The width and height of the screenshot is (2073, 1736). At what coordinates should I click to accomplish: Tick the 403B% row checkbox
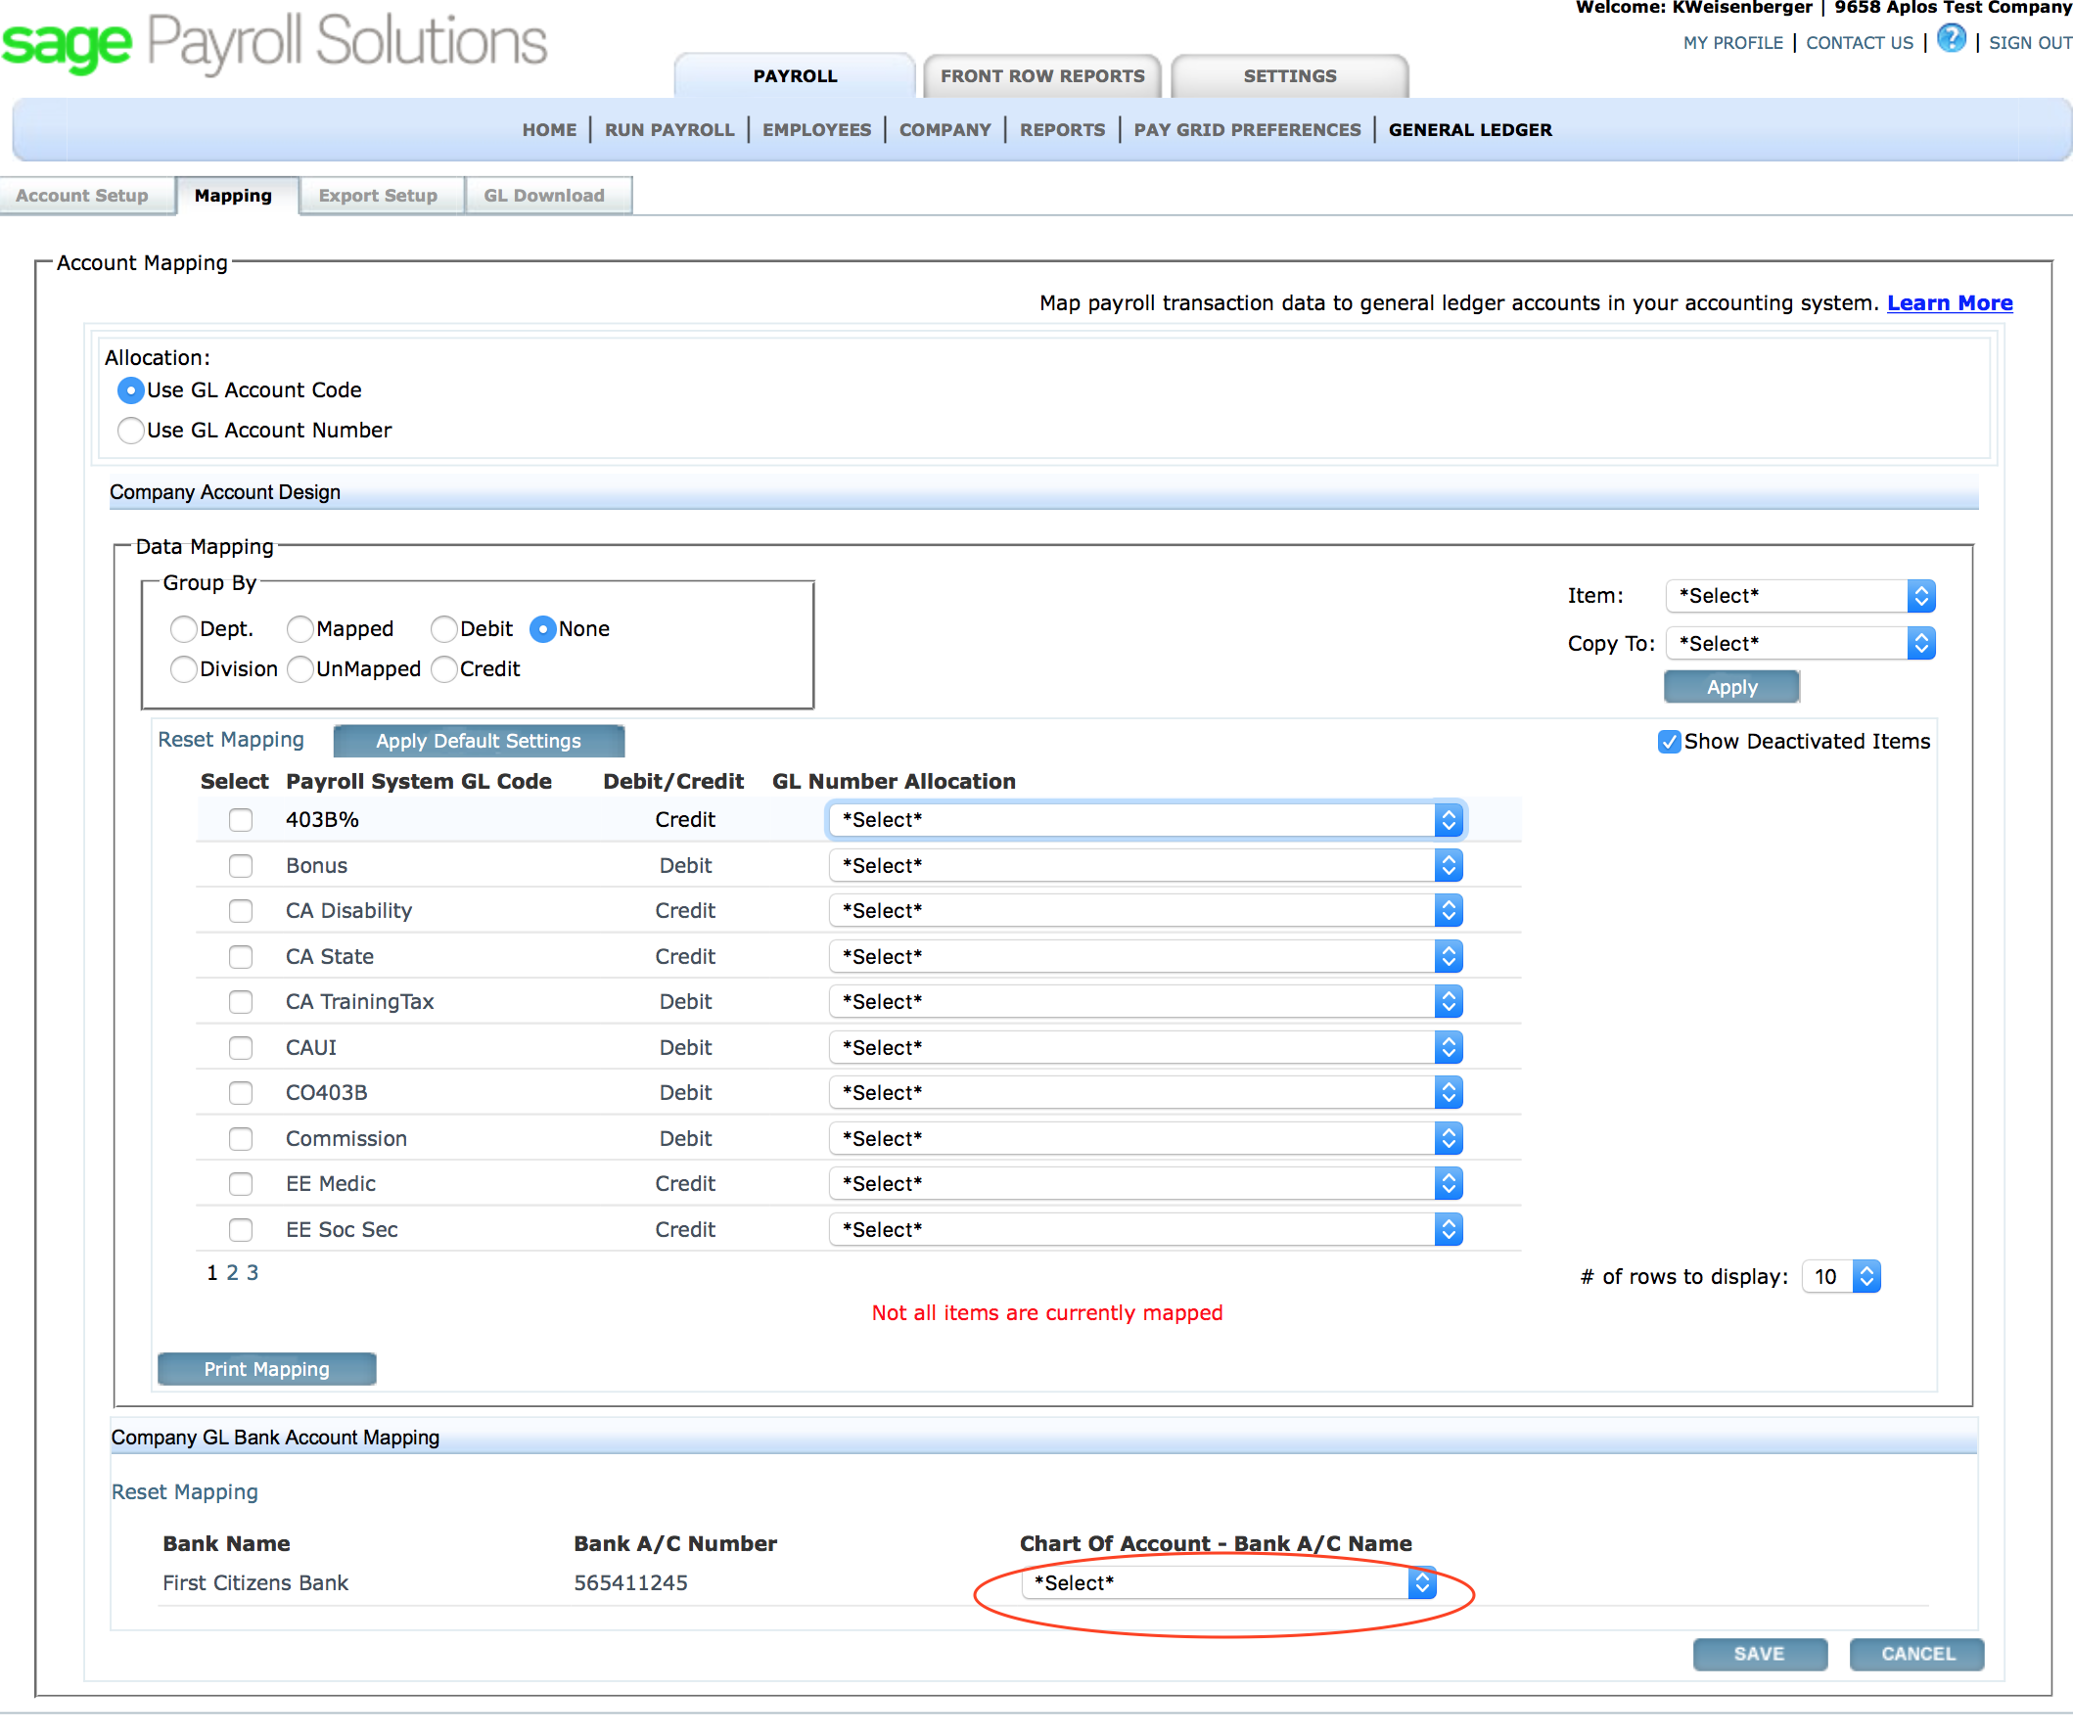pyautogui.click(x=241, y=821)
